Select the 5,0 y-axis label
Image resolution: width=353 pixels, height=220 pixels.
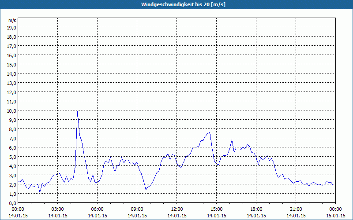coord(13,157)
